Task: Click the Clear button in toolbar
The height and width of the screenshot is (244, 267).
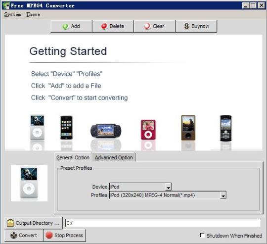Action: point(154,26)
